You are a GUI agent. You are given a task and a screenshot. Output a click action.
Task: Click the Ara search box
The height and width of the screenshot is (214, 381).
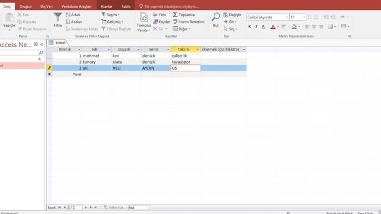pos(139,207)
